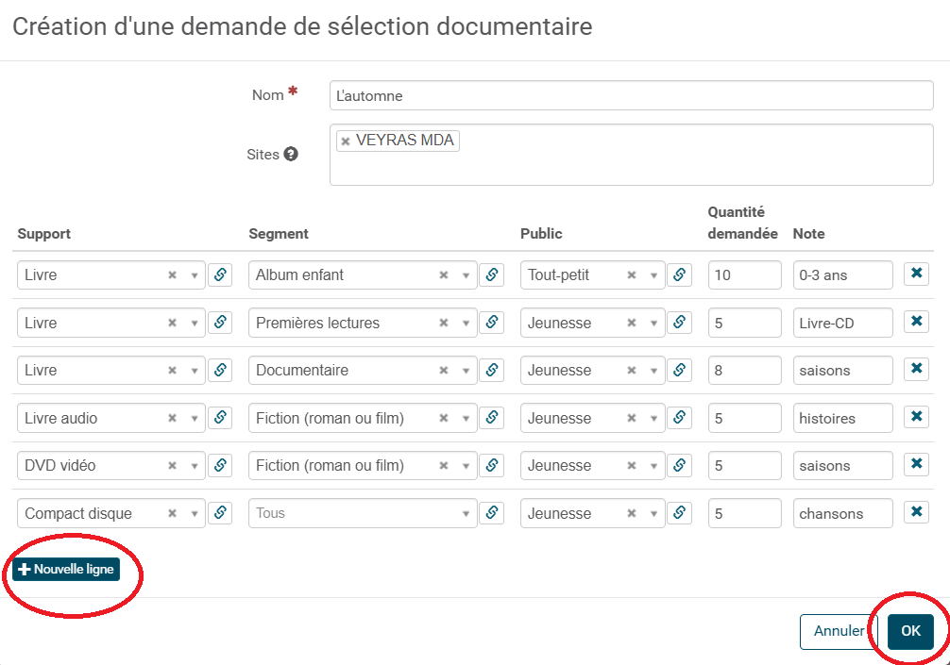Remove the VEYRAS MDA site chip
This screenshot has width=950, height=665.
345,140
